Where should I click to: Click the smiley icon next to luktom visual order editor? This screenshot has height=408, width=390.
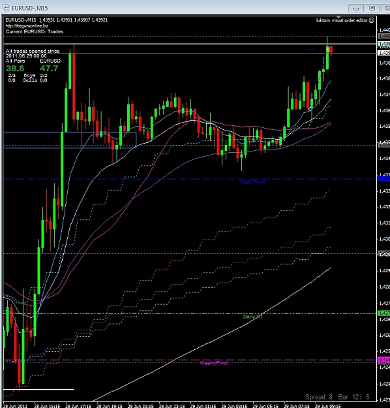click(372, 20)
